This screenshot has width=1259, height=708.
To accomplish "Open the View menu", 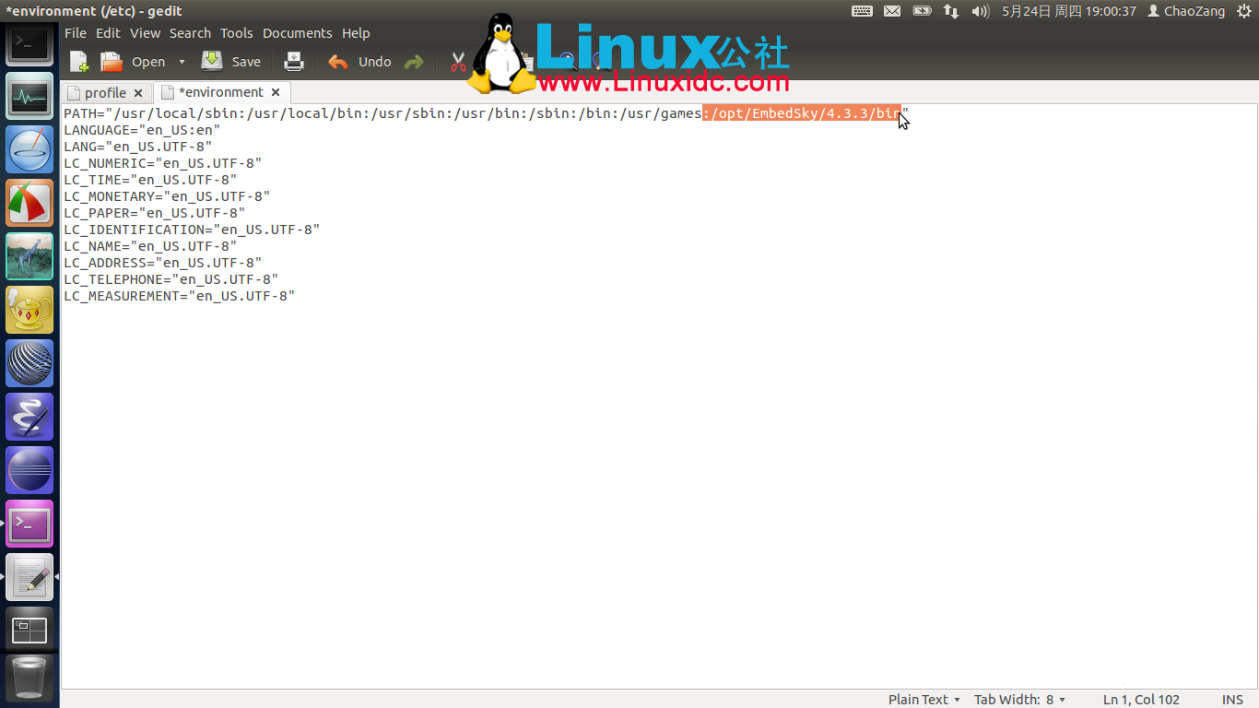I will 145,33.
